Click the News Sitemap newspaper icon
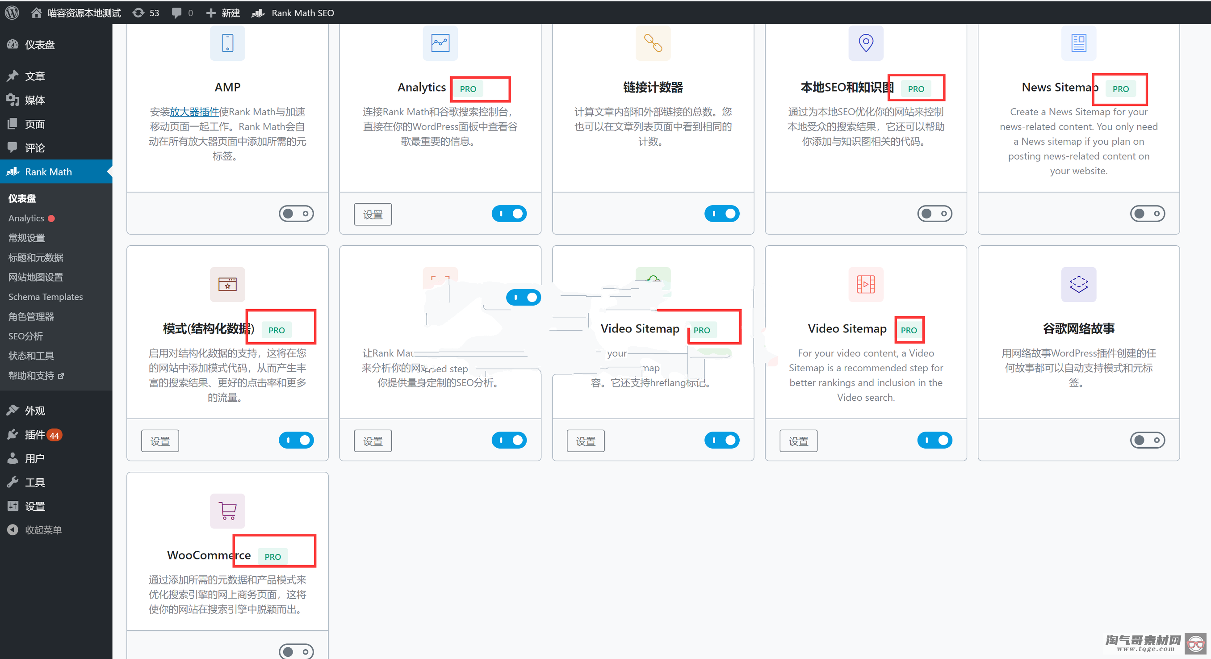 coord(1078,43)
